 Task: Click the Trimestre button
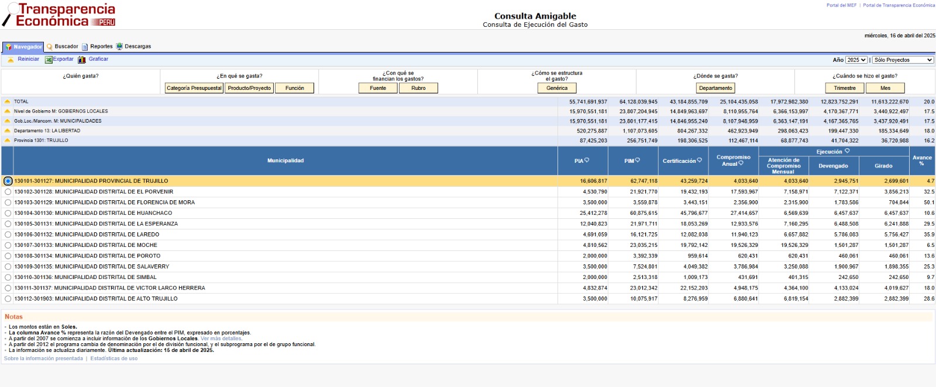coord(844,88)
